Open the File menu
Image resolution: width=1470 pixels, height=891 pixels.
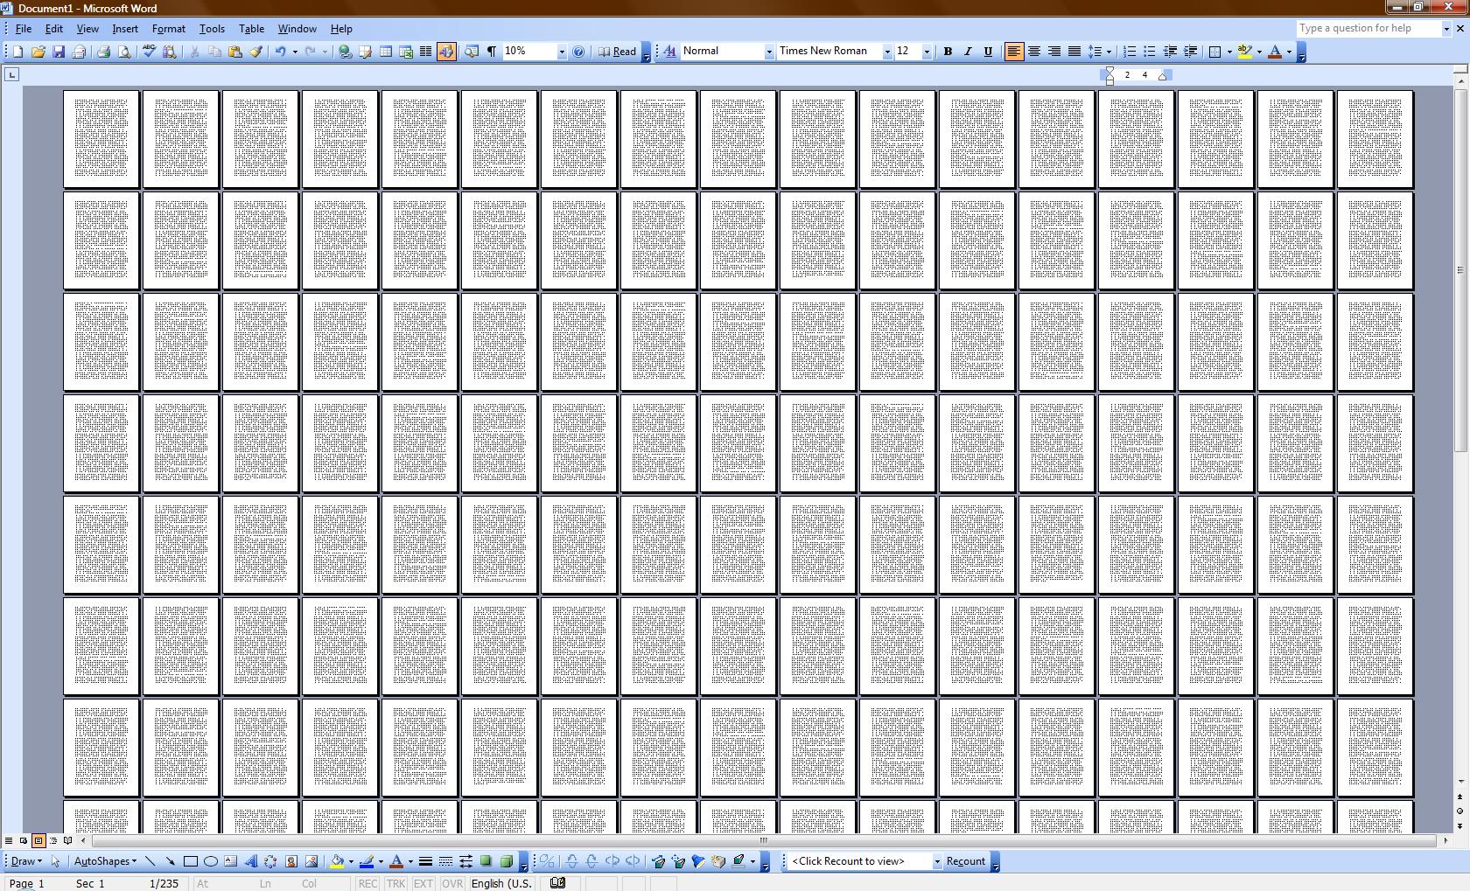coord(24,29)
